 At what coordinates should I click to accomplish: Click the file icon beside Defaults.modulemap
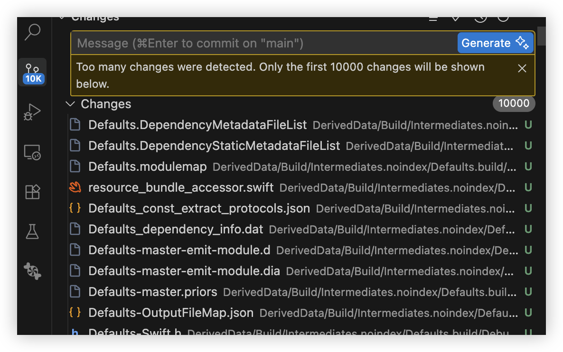(x=75, y=167)
